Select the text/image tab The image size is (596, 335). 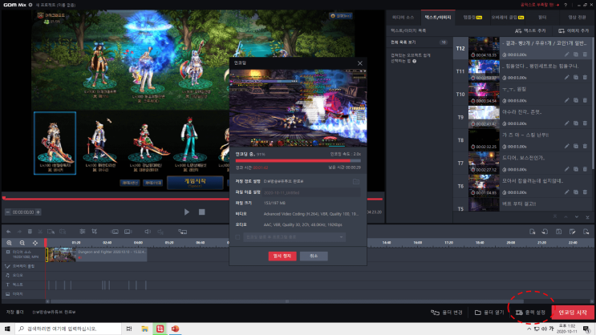click(438, 18)
